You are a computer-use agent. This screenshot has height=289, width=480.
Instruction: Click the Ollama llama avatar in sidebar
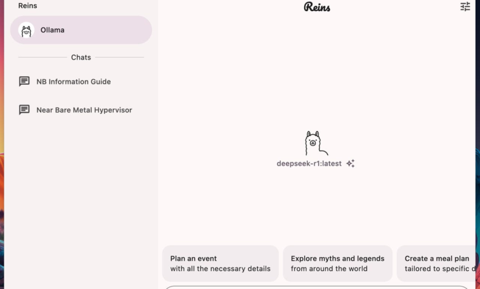point(26,30)
